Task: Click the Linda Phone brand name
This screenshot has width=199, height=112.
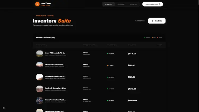Action: [x=46, y=3]
